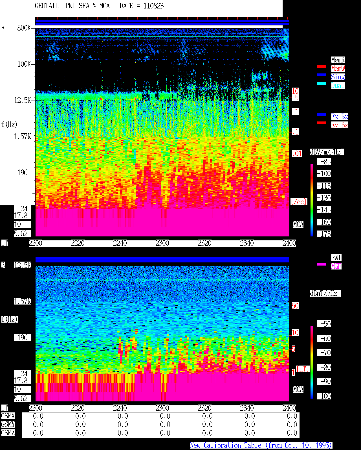Click the MemR legend label
Viewport: 361px width, 450px height.
[x=338, y=60]
